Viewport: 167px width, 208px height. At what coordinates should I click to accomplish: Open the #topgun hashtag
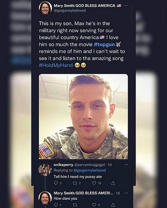(104, 45)
